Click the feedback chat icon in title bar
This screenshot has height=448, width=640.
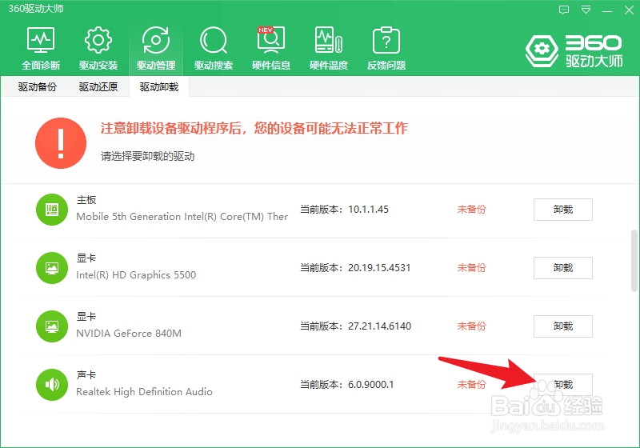pyautogui.click(x=564, y=10)
